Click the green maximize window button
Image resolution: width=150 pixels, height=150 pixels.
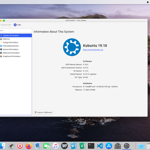click(4, 21)
